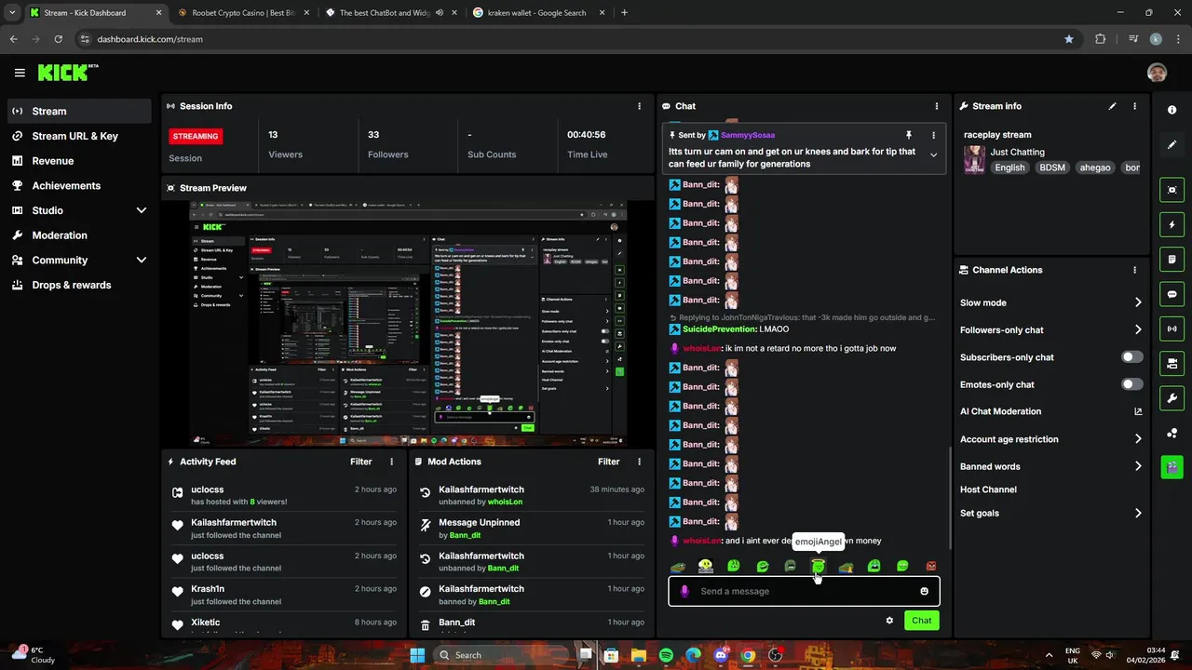Edit stream info with pencil icon
Viewport: 1192px width, 670px height.
point(1112,106)
